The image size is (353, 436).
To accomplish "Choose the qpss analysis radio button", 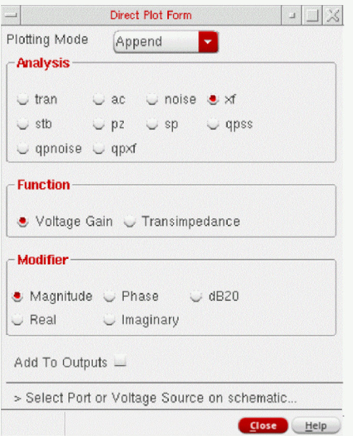I will coord(213,124).
